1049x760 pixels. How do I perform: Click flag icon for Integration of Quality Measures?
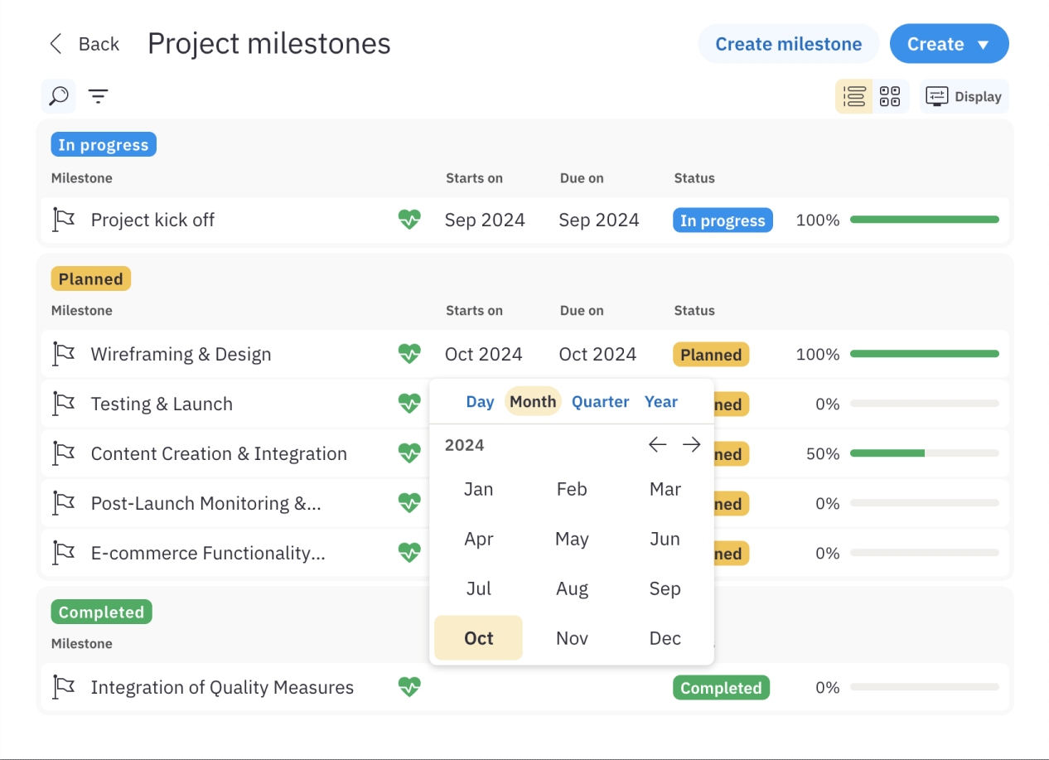(x=64, y=687)
